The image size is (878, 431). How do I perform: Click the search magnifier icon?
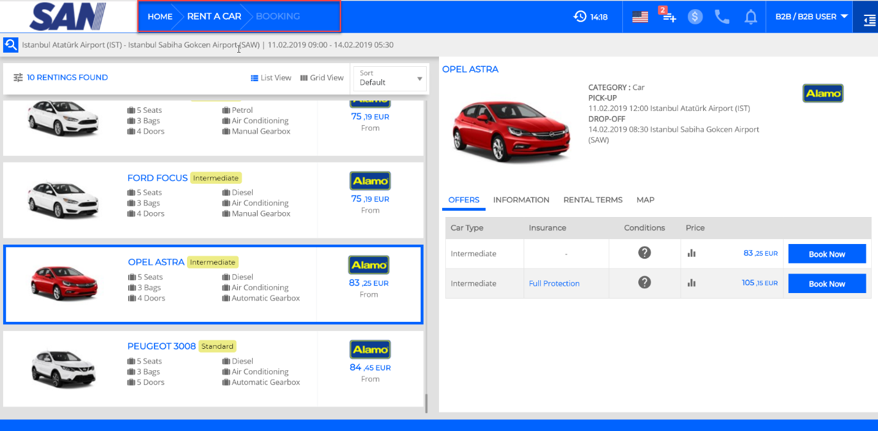click(x=10, y=45)
